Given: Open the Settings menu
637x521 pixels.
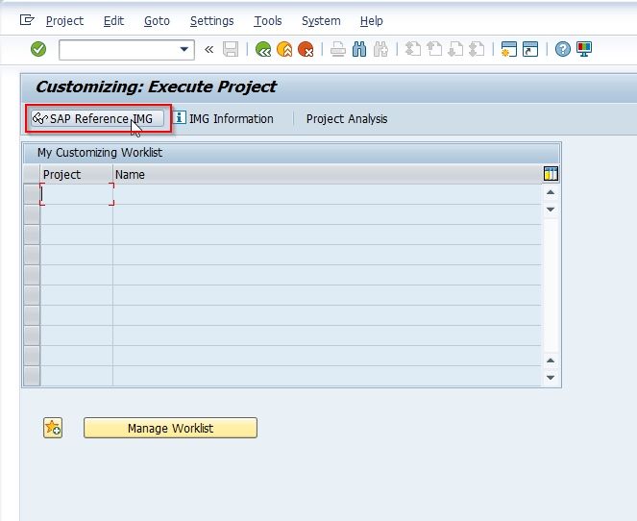Looking at the screenshot, I should click(x=211, y=21).
